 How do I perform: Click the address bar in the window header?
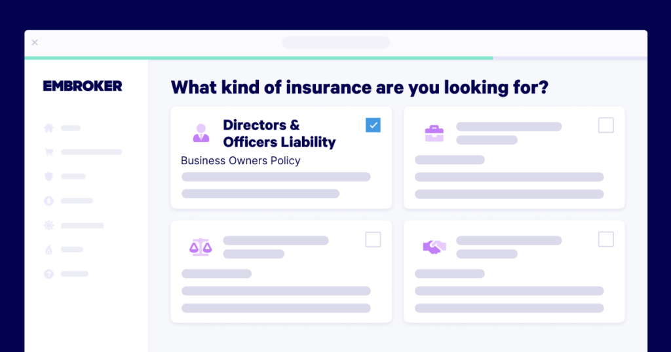coord(335,43)
